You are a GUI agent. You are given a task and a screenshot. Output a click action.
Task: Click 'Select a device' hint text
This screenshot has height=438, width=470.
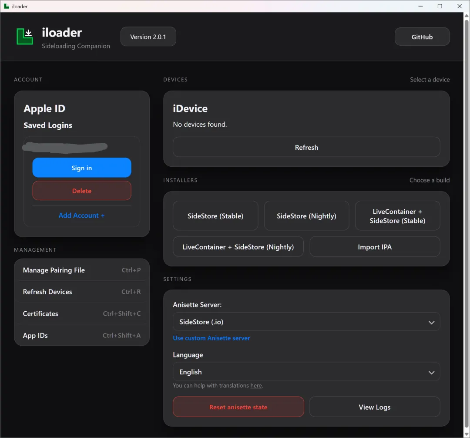(430, 79)
